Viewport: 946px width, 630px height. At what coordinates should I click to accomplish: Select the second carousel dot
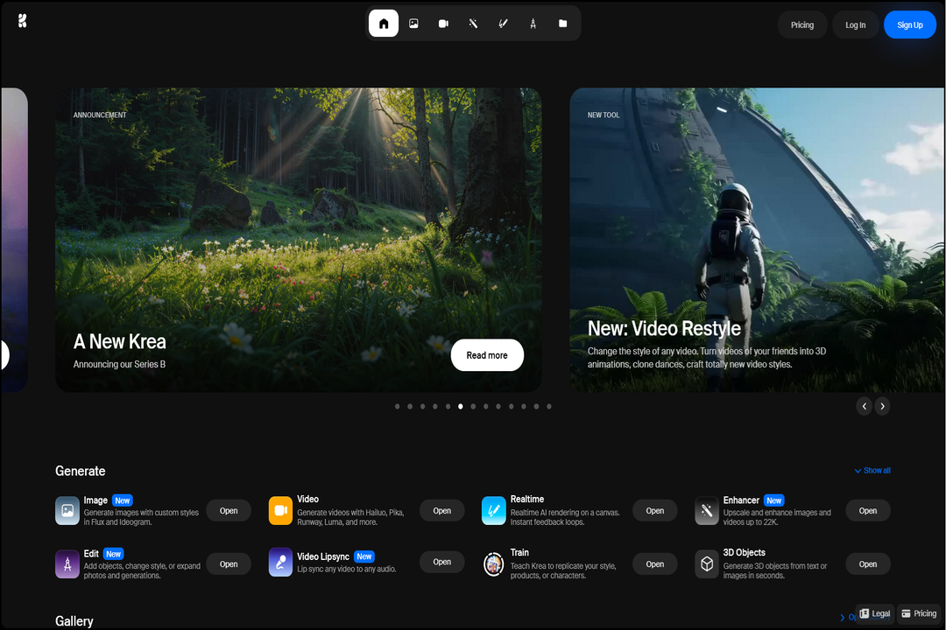pos(410,406)
